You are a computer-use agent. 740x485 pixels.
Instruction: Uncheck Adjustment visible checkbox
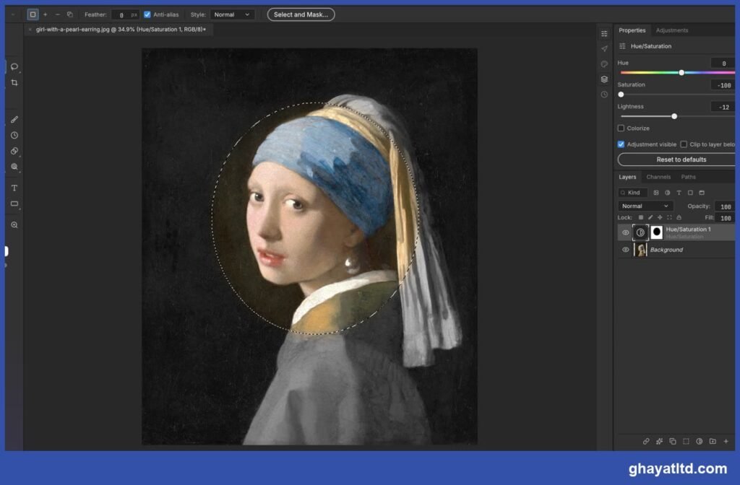621,144
